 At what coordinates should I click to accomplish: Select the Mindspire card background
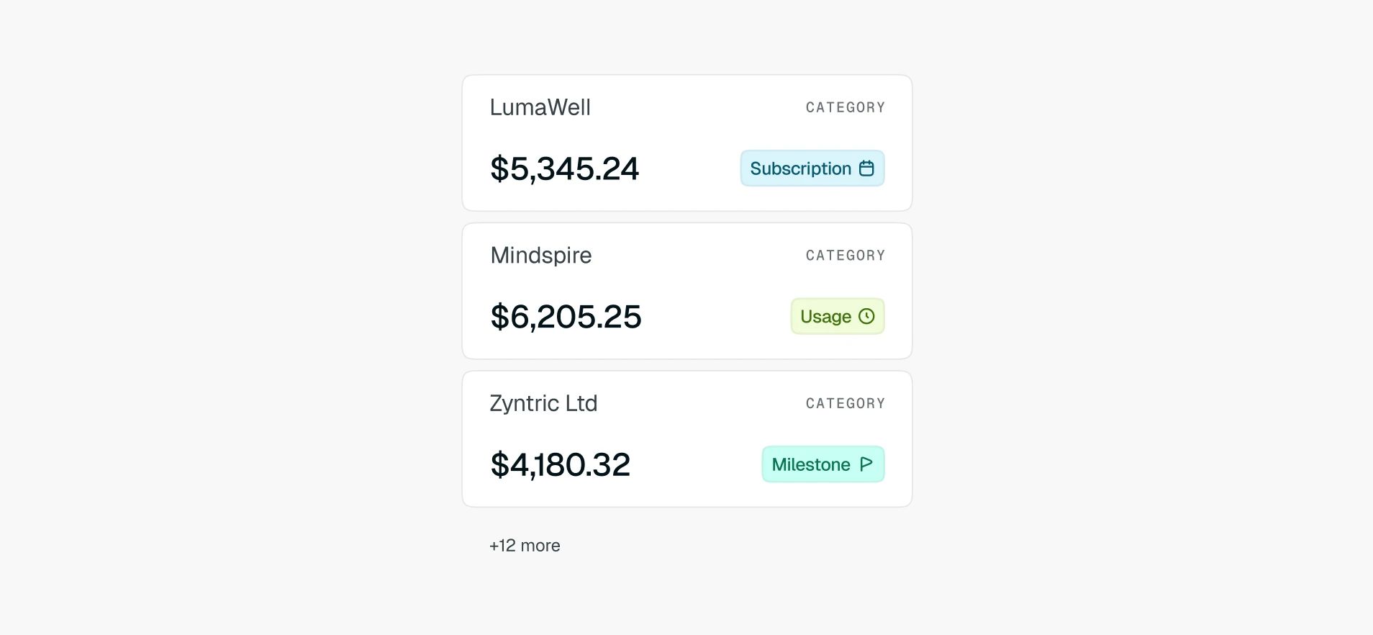[687, 291]
